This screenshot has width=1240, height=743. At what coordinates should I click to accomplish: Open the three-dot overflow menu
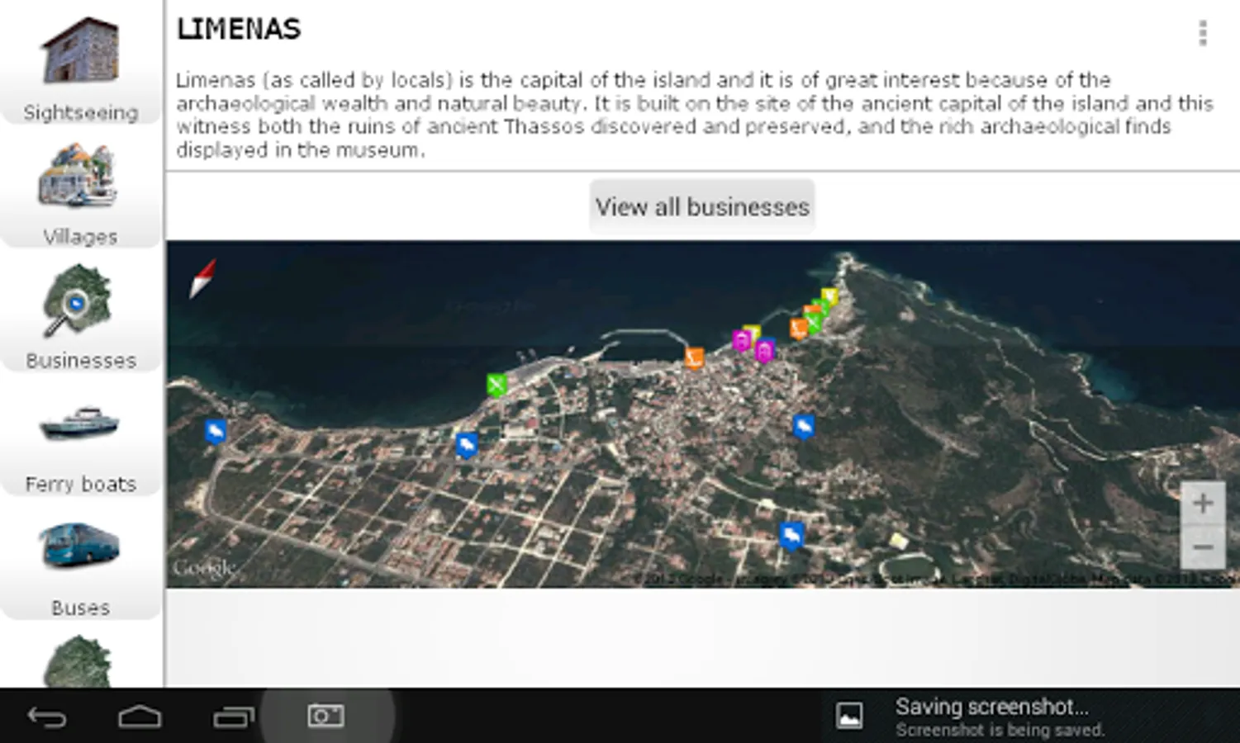(x=1203, y=33)
